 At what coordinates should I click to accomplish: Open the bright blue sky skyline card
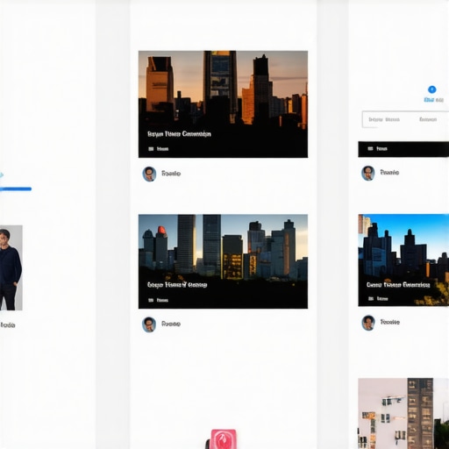tap(403, 260)
